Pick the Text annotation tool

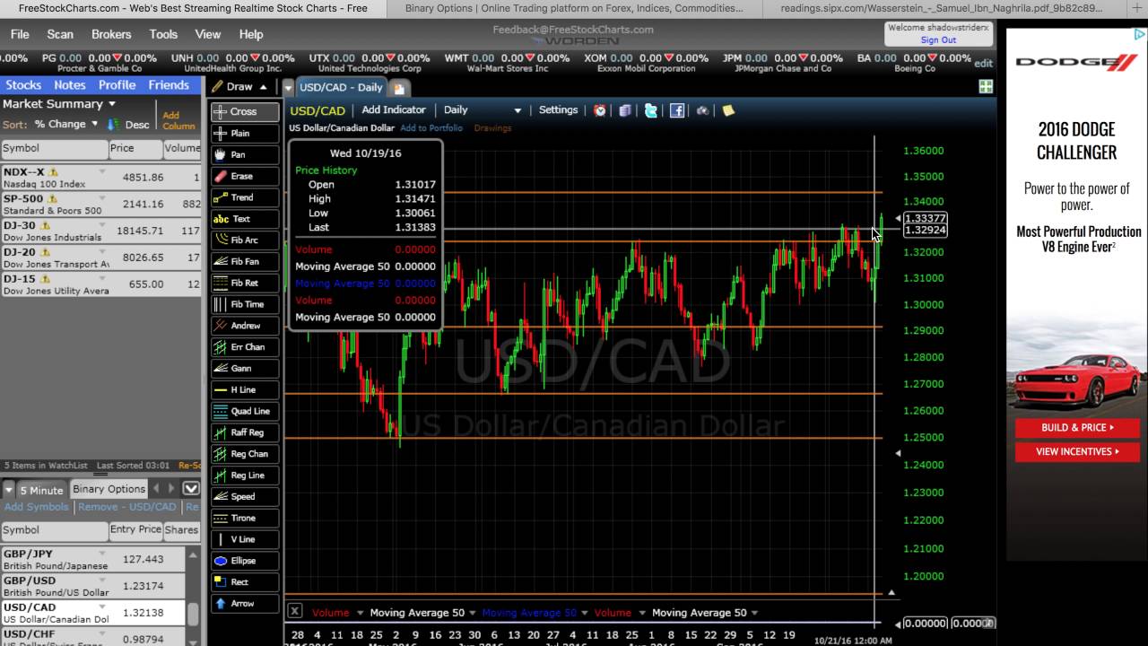tap(245, 219)
